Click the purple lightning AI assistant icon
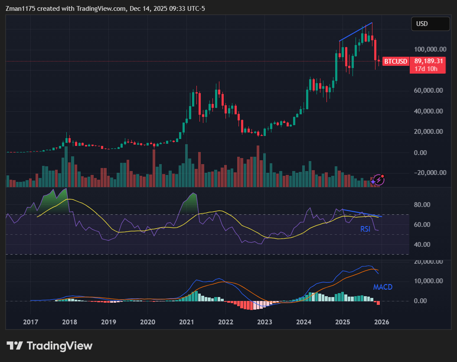Image resolution: width=457 pixels, height=362 pixels. click(379, 180)
